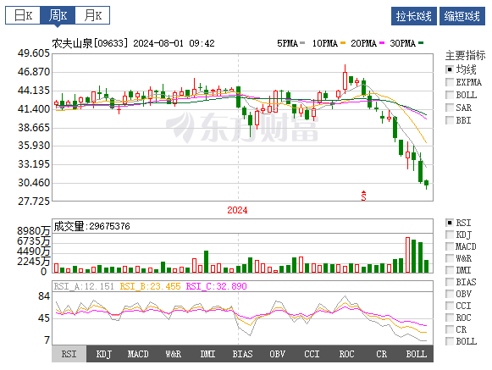Image resolution: width=492 pixels, height=370 pixels.
Task: Open the W&R tab in bottom bar
Action: (173, 354)
